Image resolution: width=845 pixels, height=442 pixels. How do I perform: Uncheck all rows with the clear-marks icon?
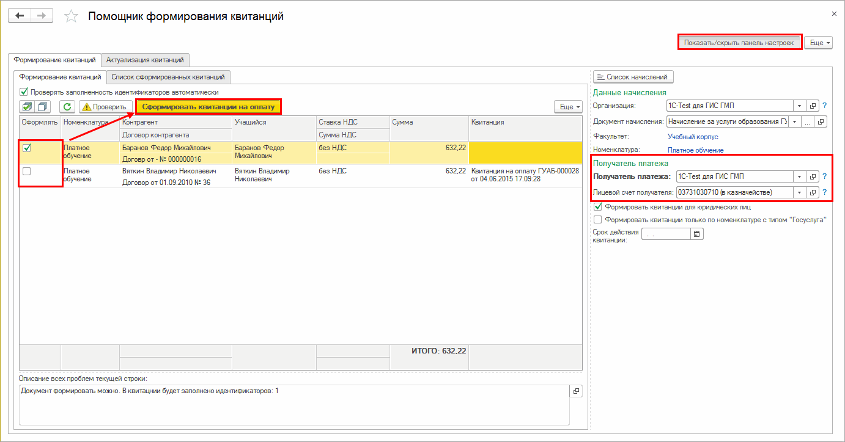[x=43, y=106]
